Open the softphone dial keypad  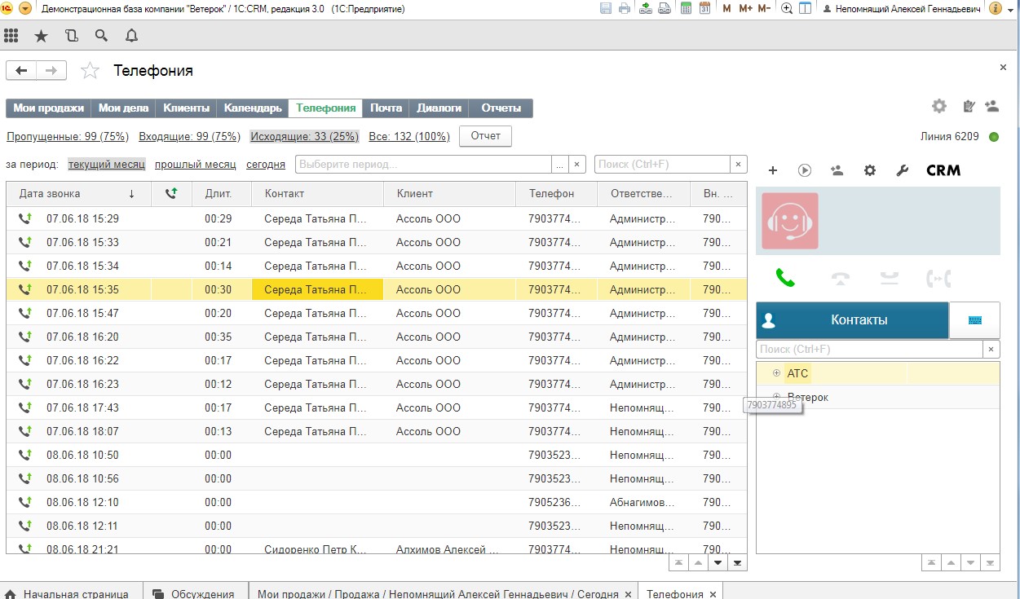click(x=974, y=320)
